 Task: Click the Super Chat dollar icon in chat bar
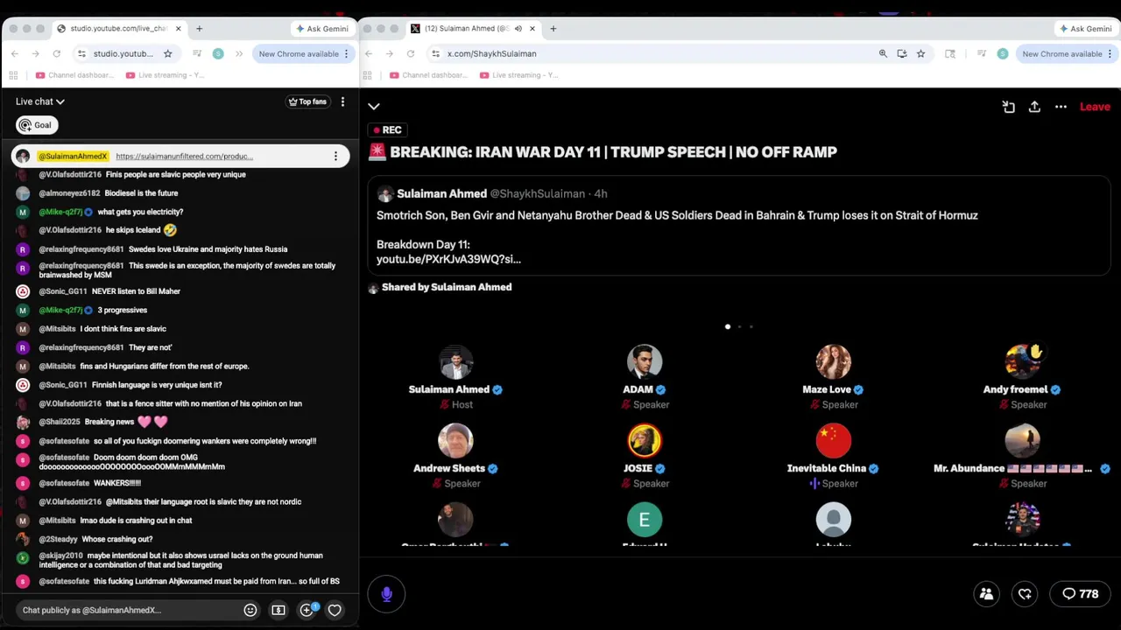[278, 610]
